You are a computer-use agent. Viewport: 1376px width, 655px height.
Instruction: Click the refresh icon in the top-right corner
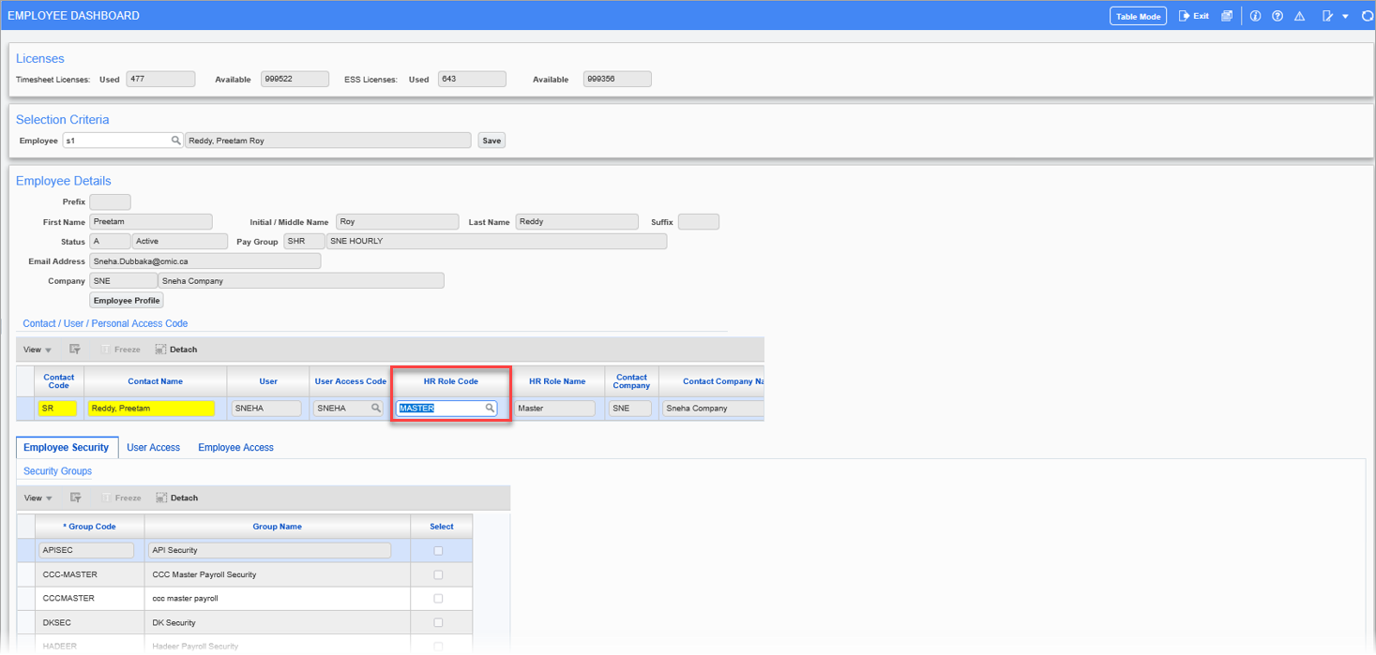click(x=1368, y=16)
